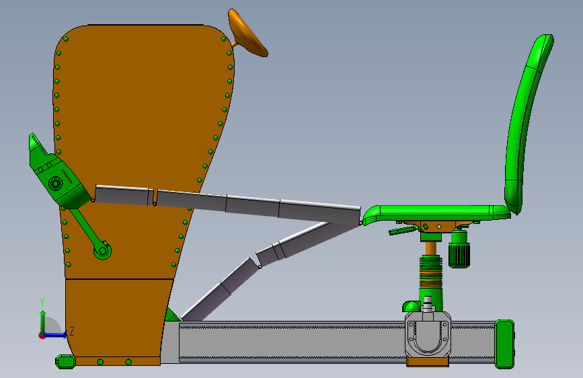This screenshot has width=583, height=378.
Task: Click the circular bearing on the pedal bracket
Action: pyautogui.click(x=55, y=184)
